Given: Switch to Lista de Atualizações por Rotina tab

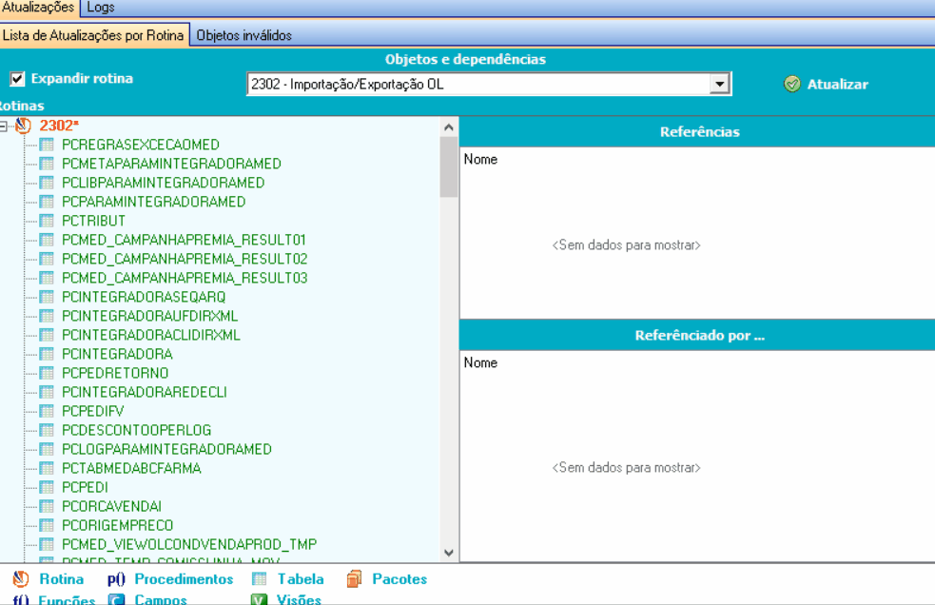Looking at the screenshot, I should click(93, 35).
